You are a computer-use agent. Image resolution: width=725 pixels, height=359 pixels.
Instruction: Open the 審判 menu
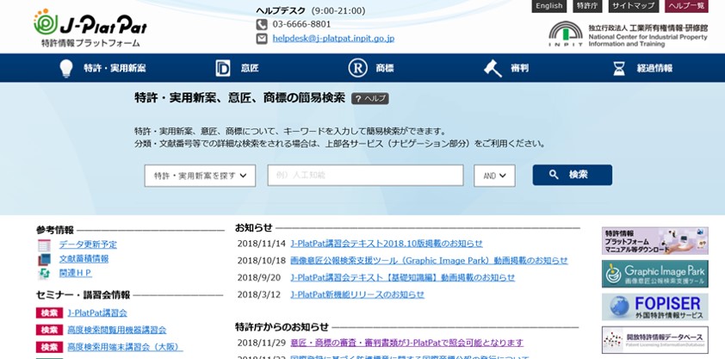[520, 68]
